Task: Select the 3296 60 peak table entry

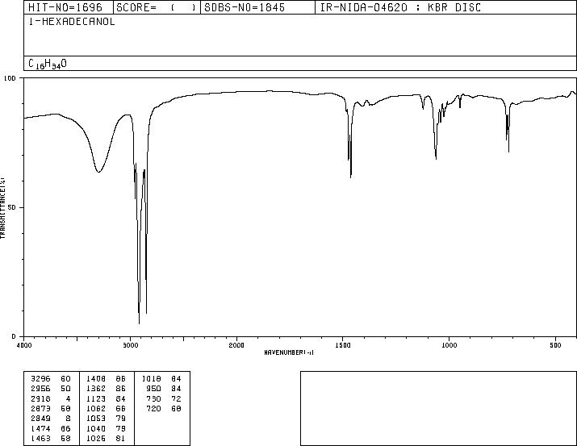Action: [x=51, y=379]
